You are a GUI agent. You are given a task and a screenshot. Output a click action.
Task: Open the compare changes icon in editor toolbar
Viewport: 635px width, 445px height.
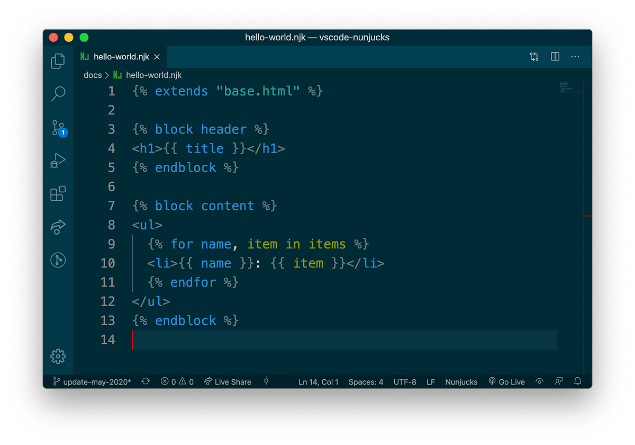tap(534, 57)
